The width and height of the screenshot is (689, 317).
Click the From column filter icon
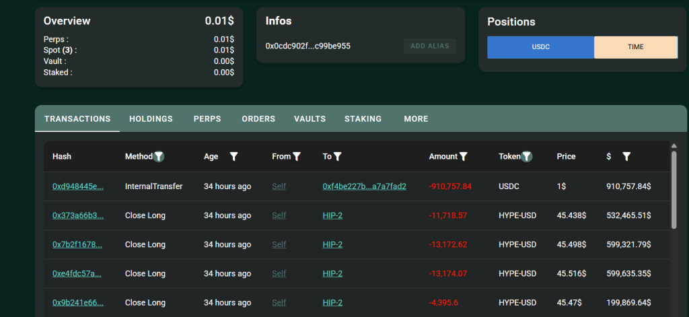pos(297,157)
